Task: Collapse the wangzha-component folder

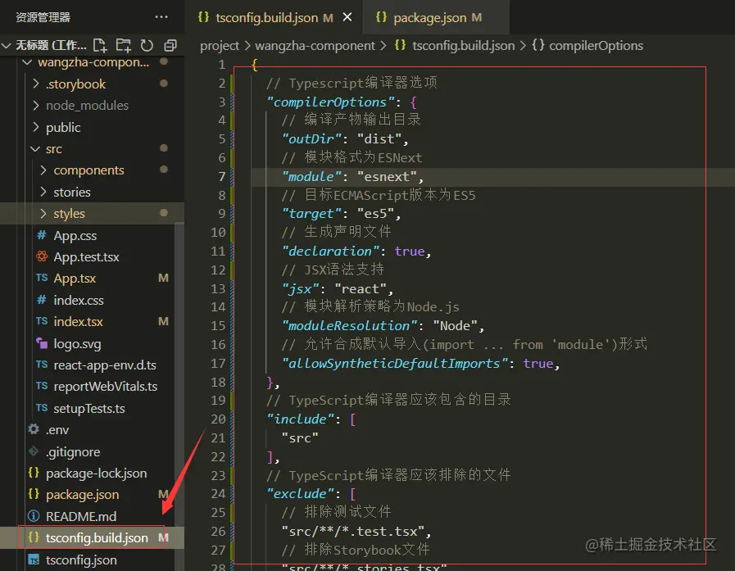Action: pyautogui.click(x=27, y=62)
